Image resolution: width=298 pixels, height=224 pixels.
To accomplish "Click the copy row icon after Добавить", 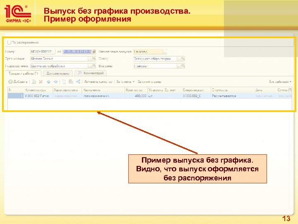I will (x=34, y=82).
